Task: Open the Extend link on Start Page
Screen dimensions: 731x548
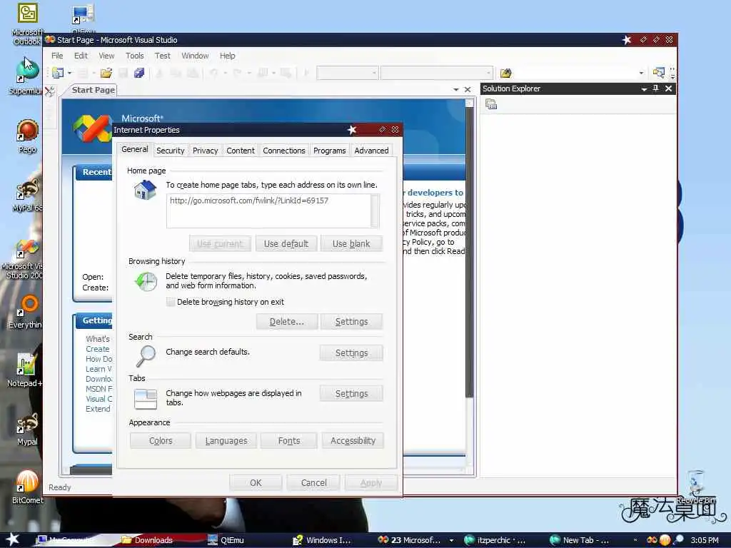Action: point(98,409)
